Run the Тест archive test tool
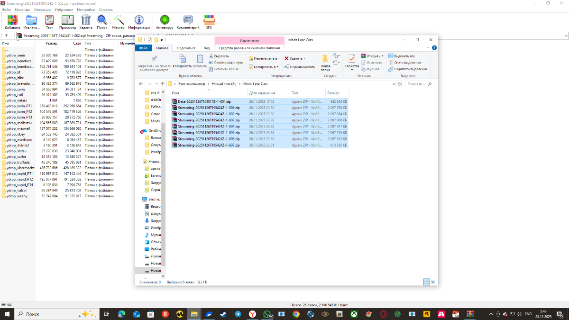 click(49, 22)
